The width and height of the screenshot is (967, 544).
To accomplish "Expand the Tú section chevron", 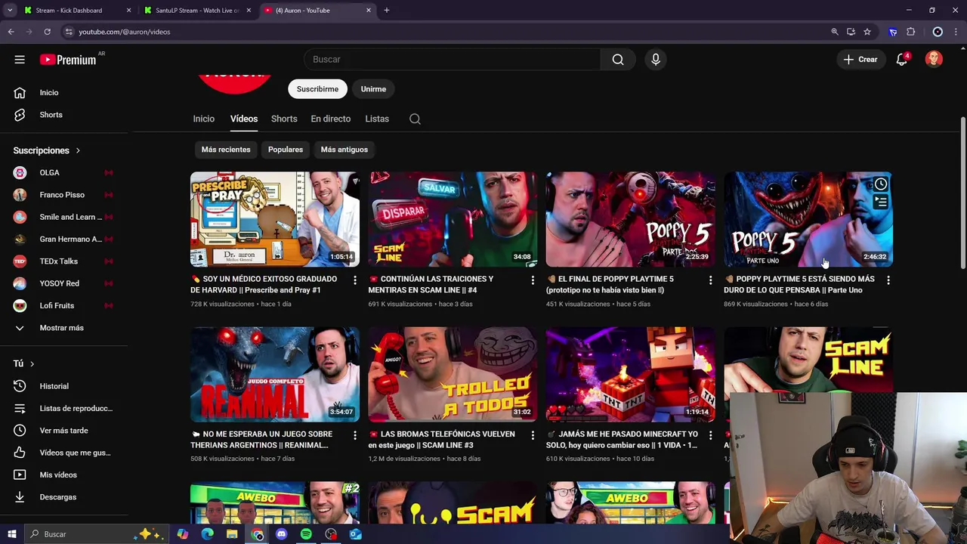I will (x=32, y=363).
